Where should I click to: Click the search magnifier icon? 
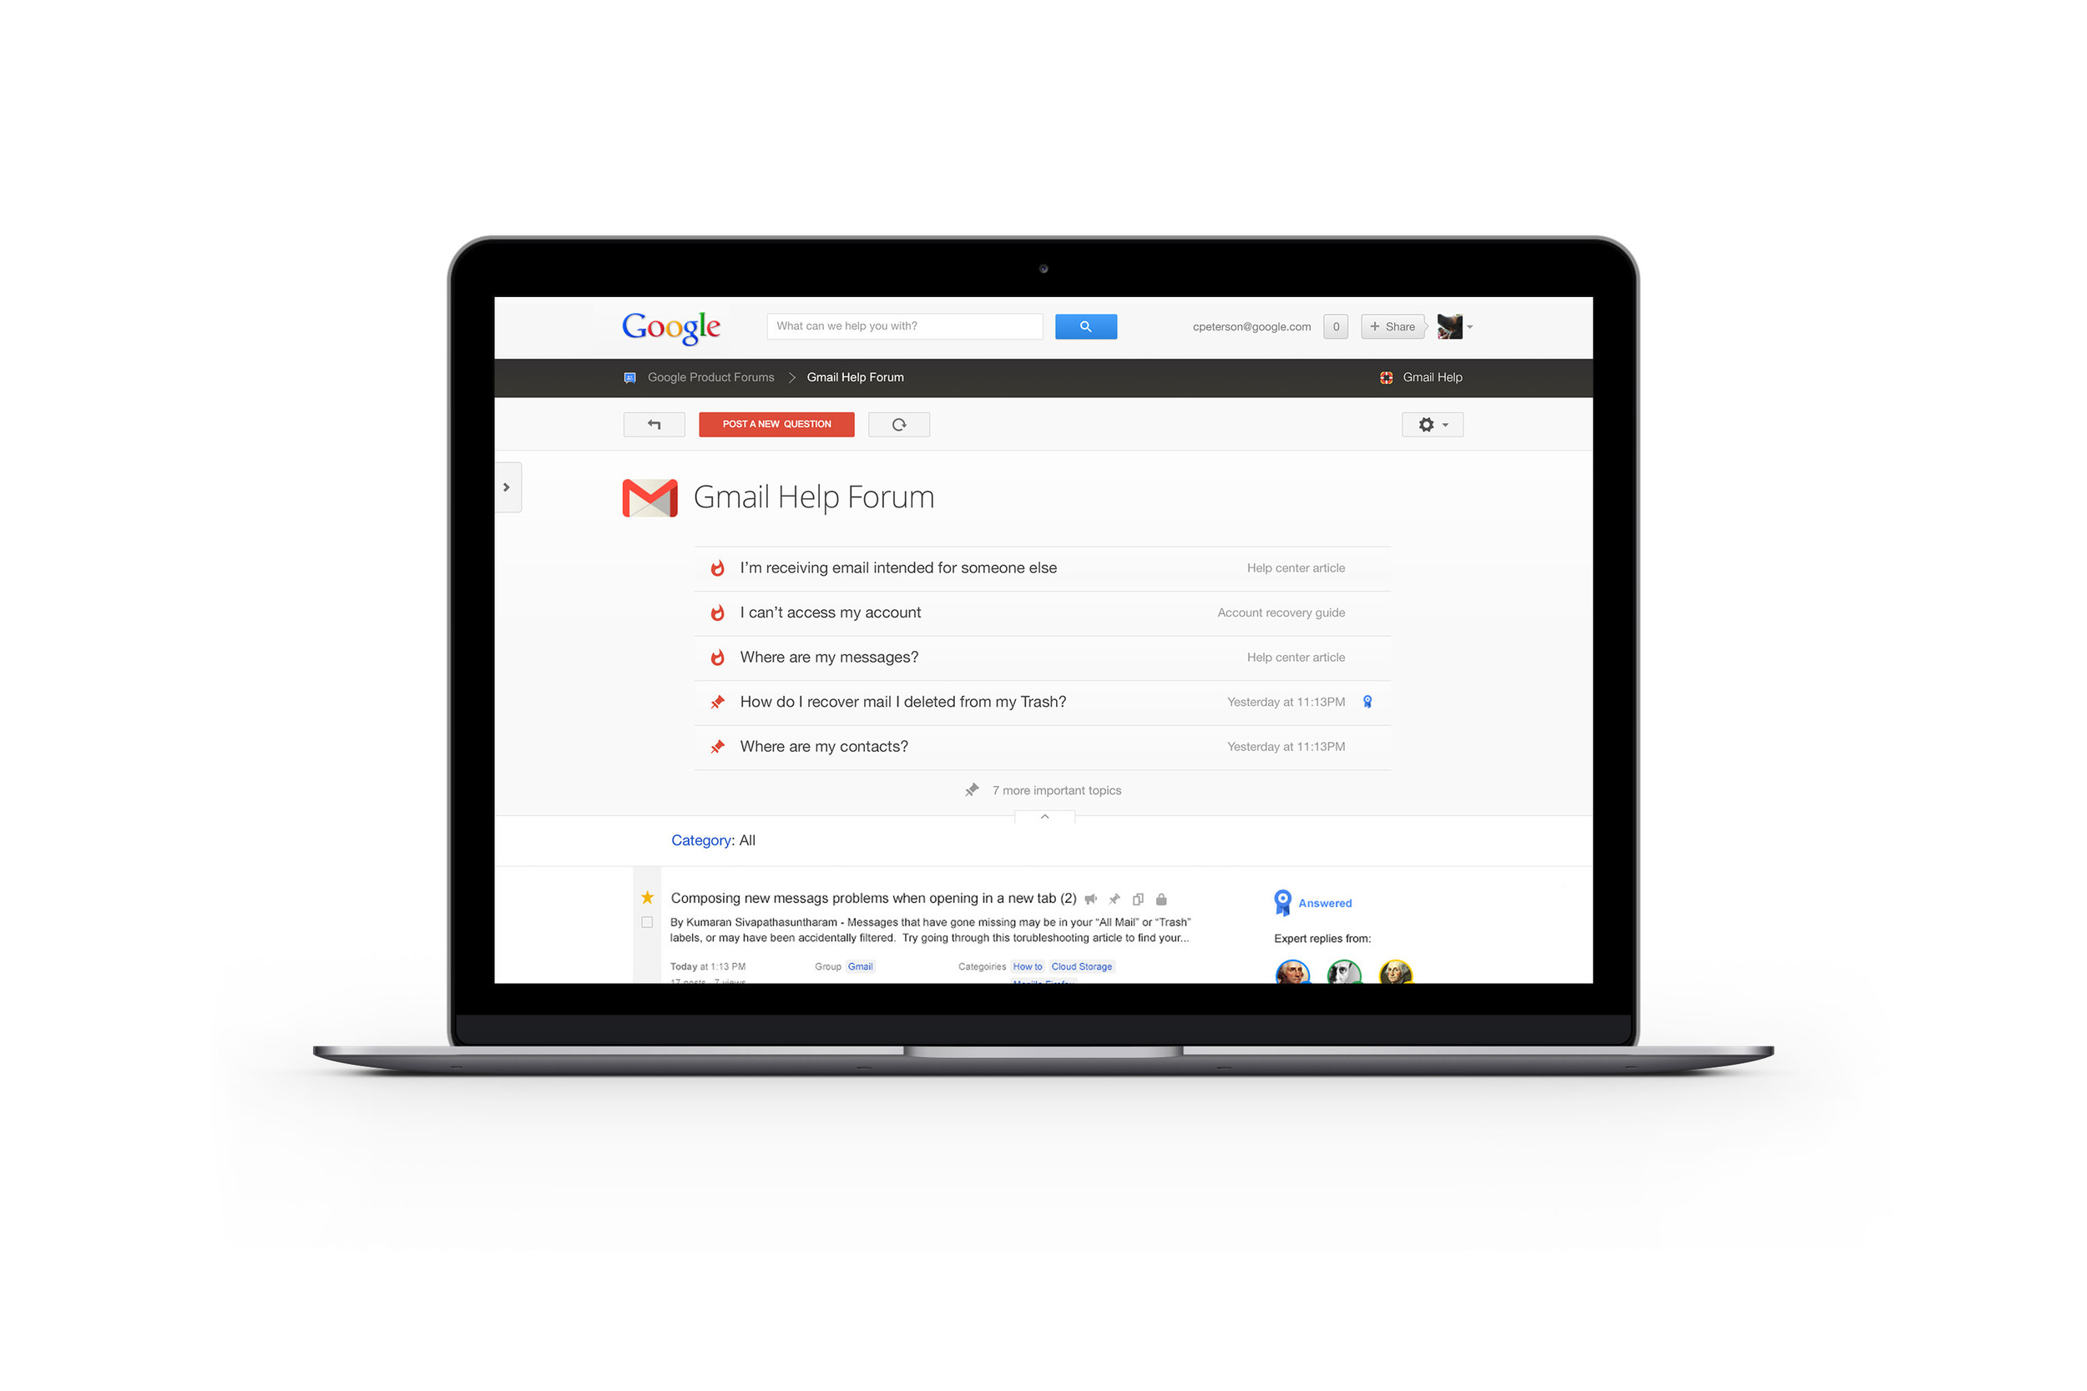click(1087, 326)
